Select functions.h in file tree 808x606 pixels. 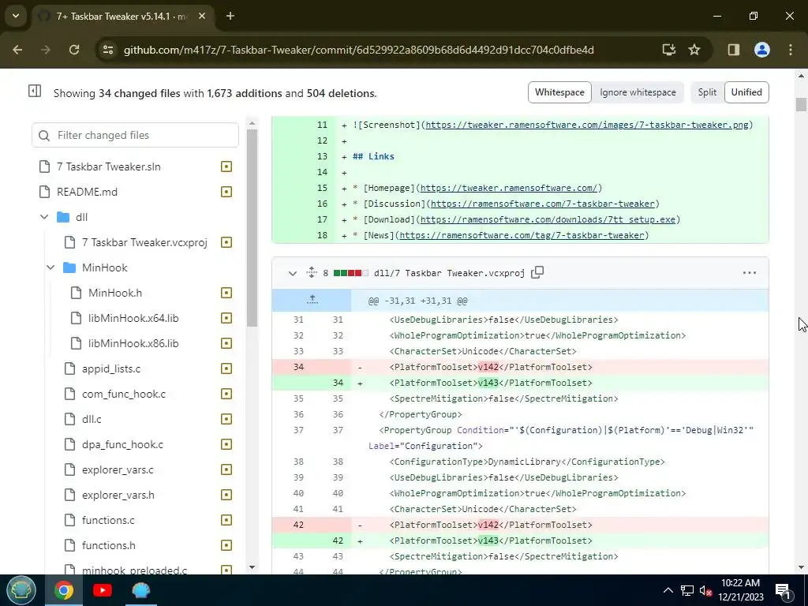[109, 545]
